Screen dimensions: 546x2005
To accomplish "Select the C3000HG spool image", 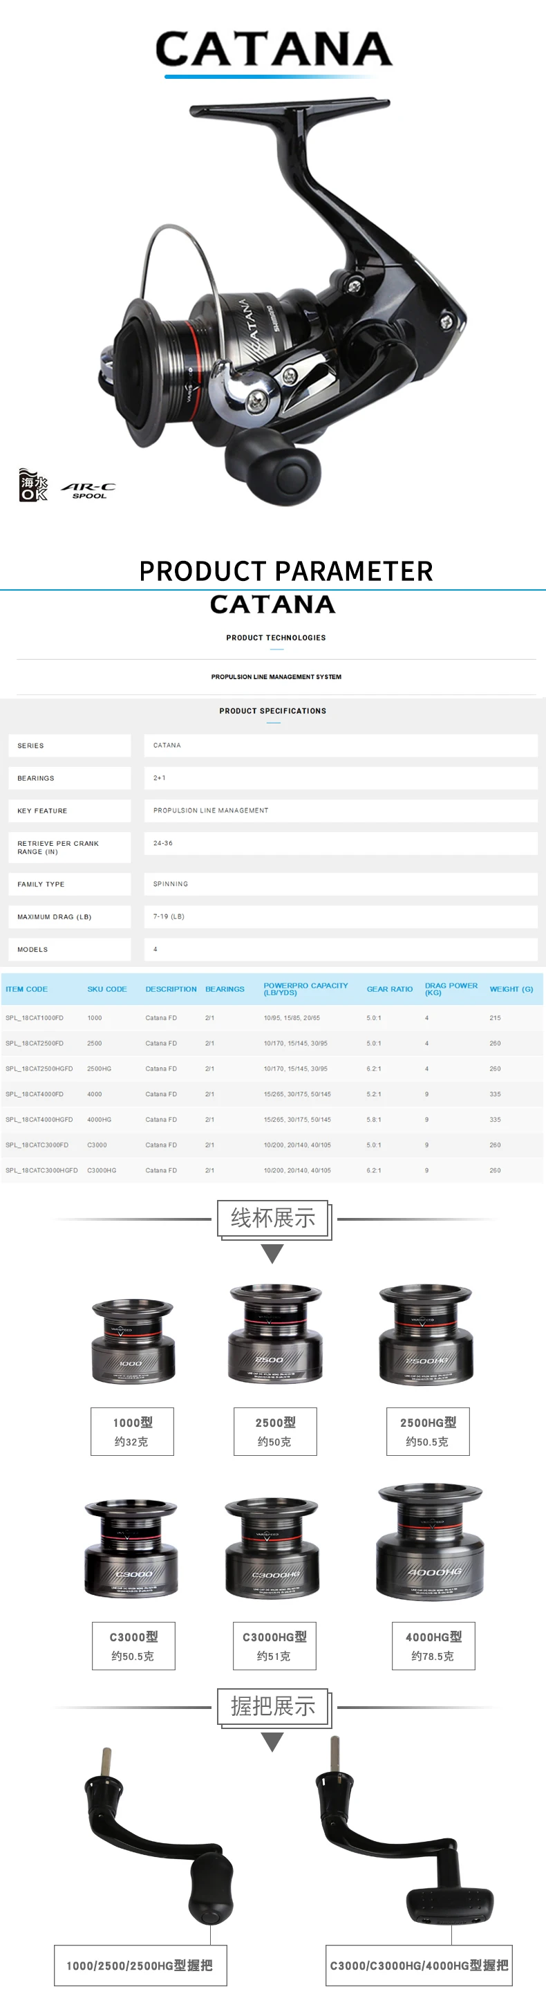I will click(x=272, y=1549).
